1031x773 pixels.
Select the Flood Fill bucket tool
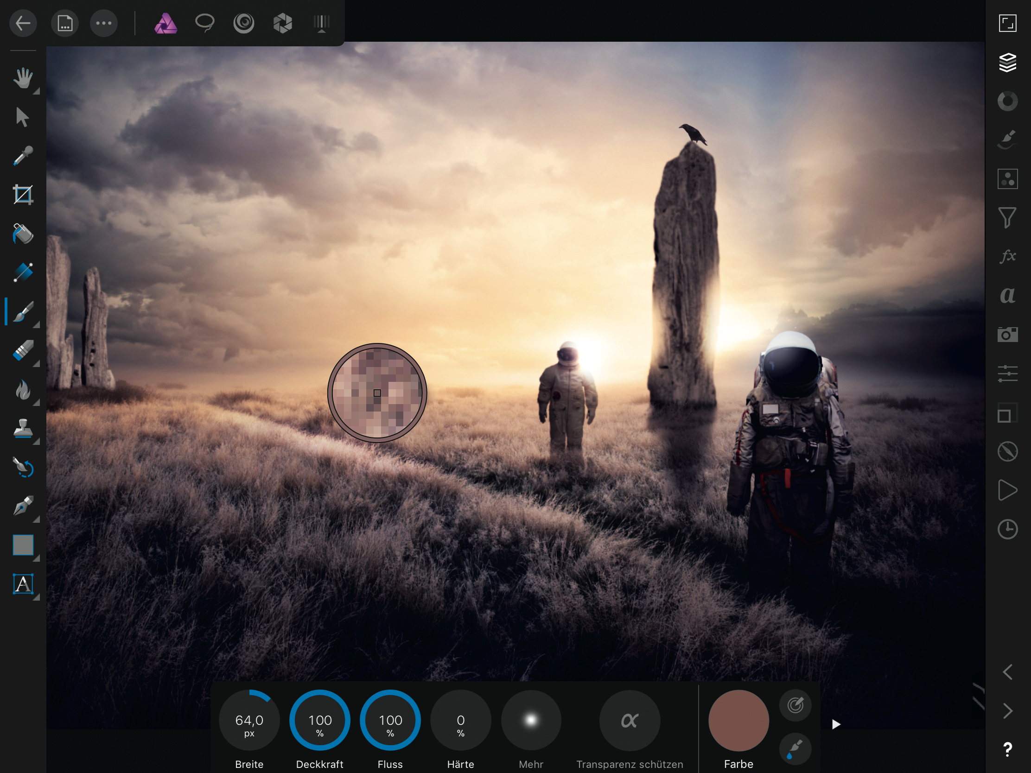tap(23, 234)
